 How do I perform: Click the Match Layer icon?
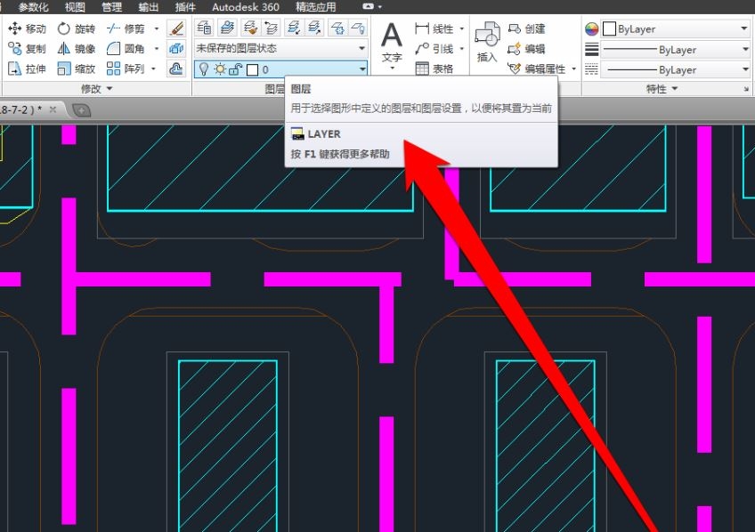click(249, 28)
